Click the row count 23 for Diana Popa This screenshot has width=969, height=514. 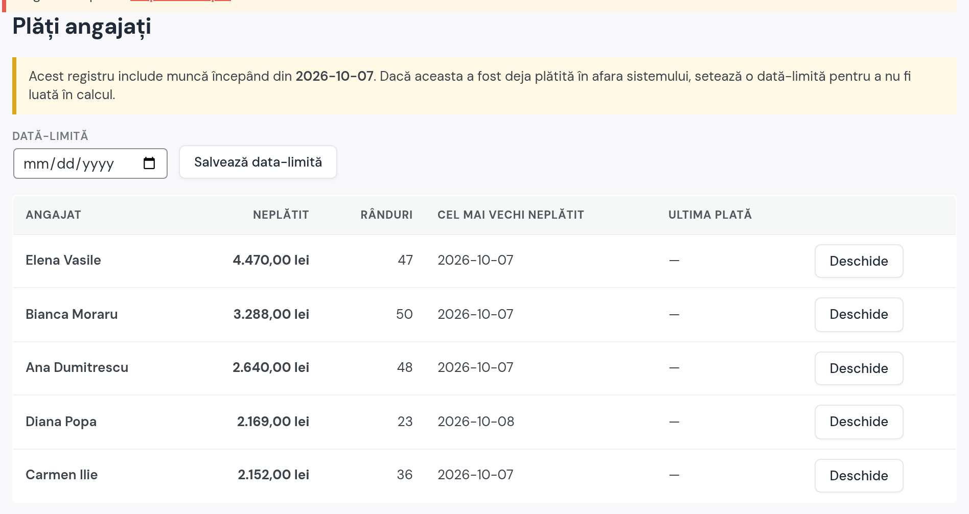tap(405, 422)
